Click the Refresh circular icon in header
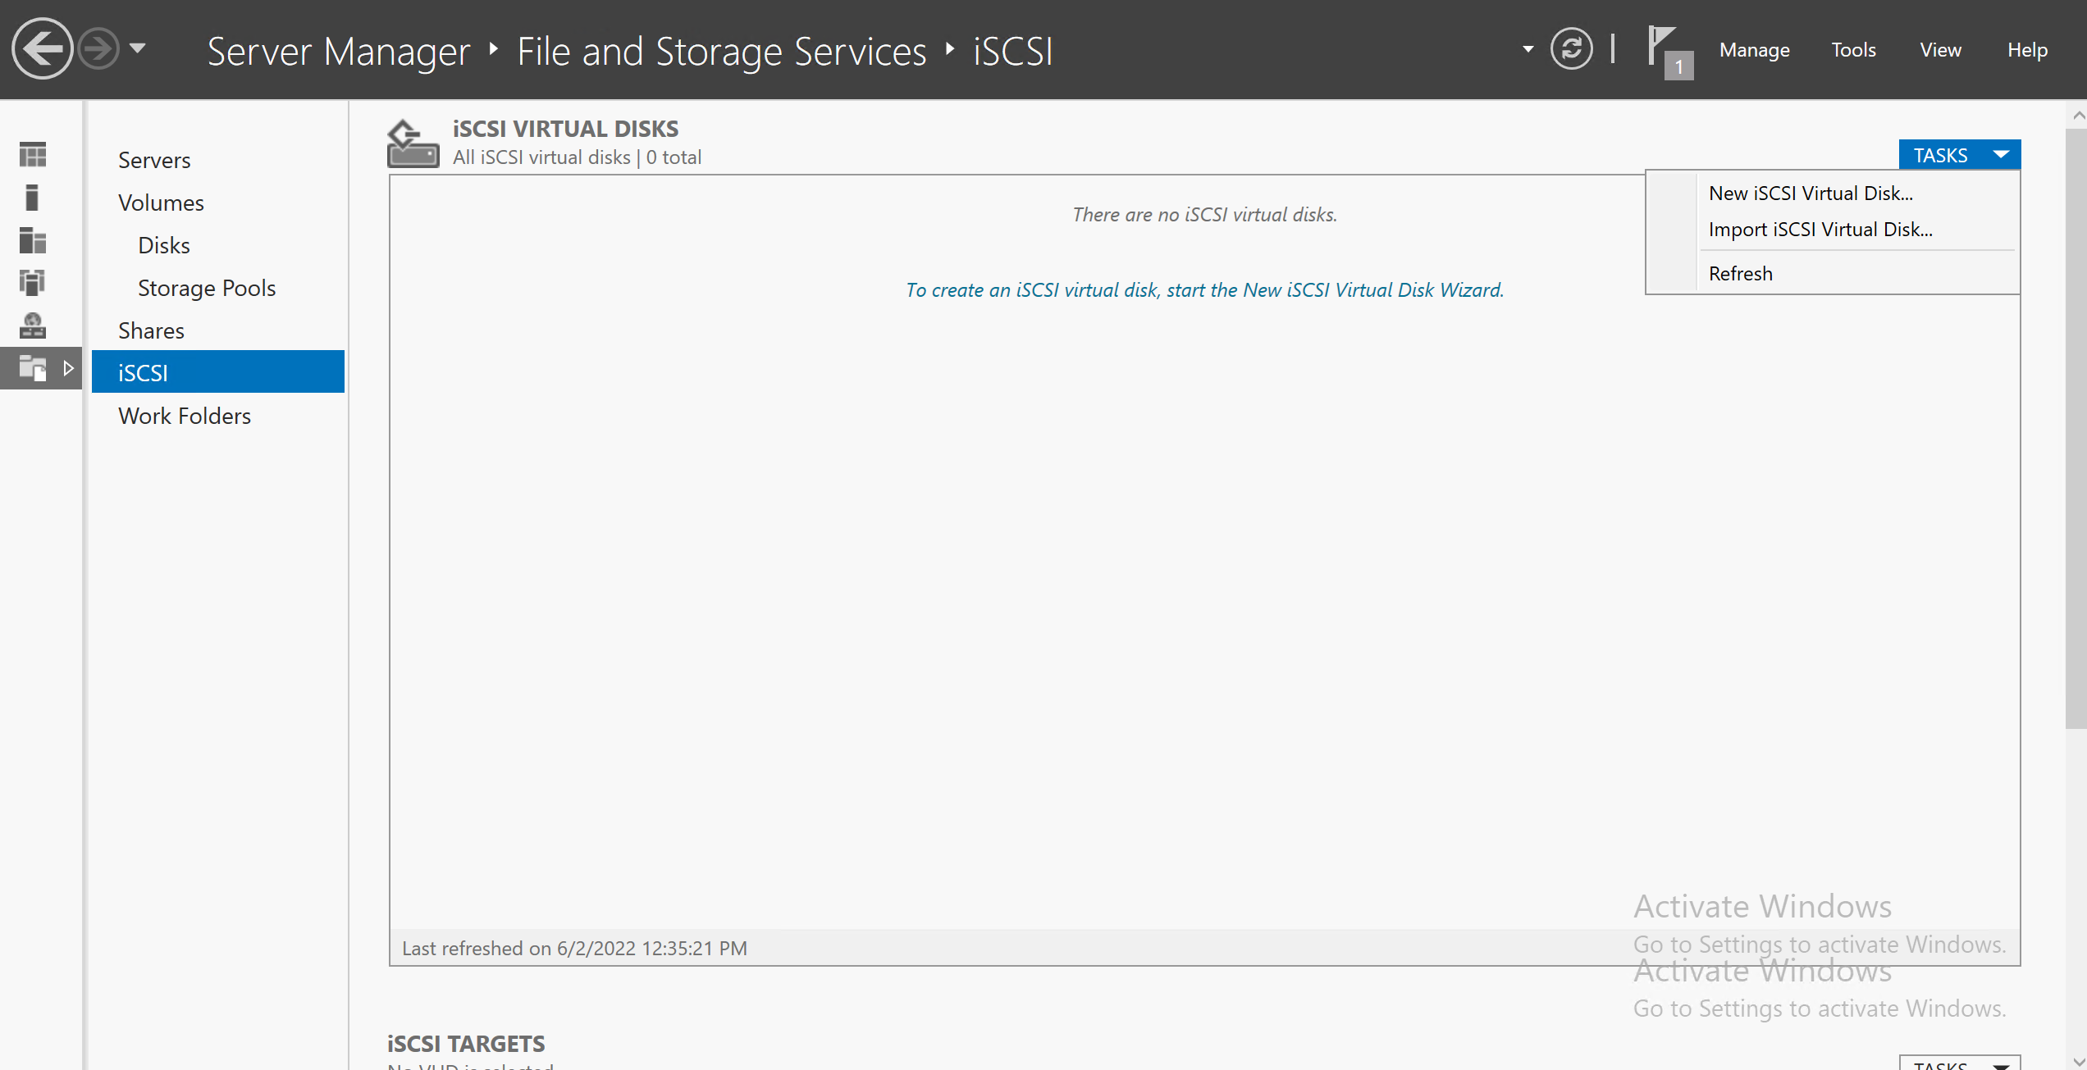 click(1571, 49)
